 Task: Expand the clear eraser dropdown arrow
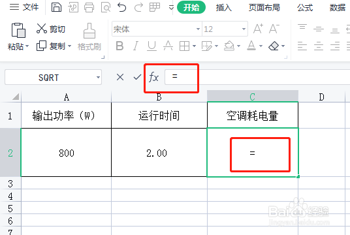(283, 46)
